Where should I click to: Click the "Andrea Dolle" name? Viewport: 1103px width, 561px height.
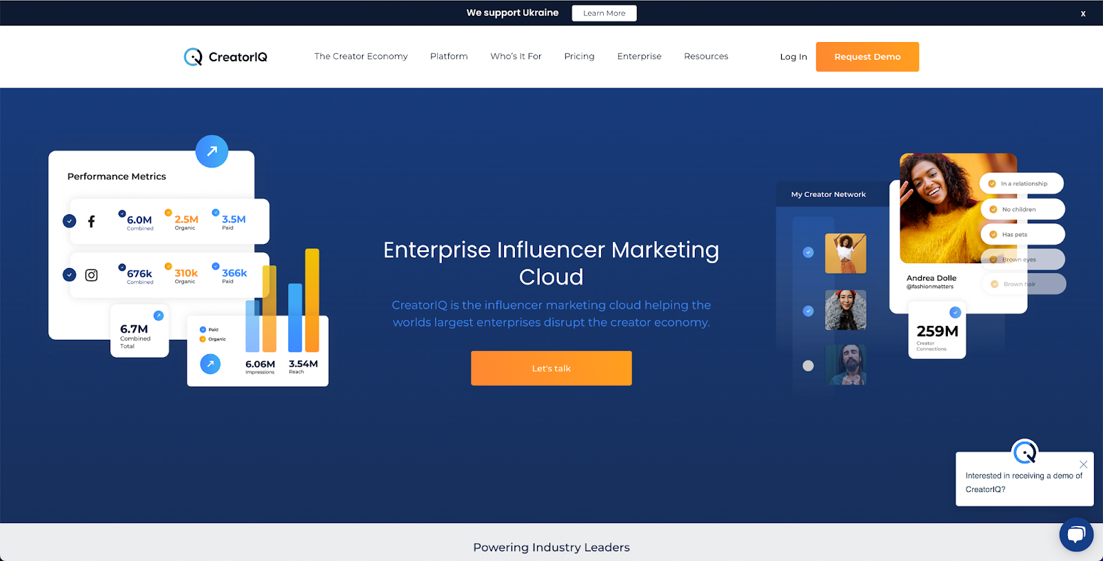[931, 278]
